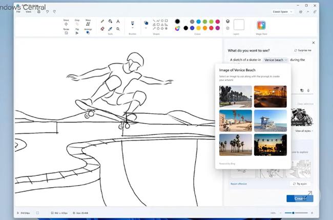Click the Surprise me button
This screenshot has width=333, height=220.
[x=303, y=51]
